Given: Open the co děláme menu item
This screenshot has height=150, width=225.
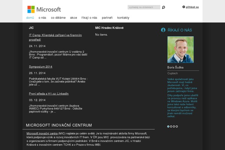Looking at the screenshot, I should tap(58, 18).
